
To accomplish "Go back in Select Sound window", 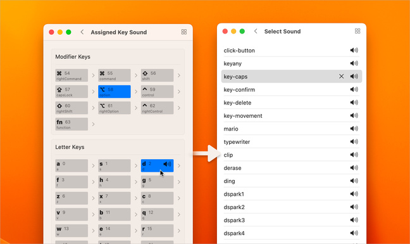I will pos(256,31).
